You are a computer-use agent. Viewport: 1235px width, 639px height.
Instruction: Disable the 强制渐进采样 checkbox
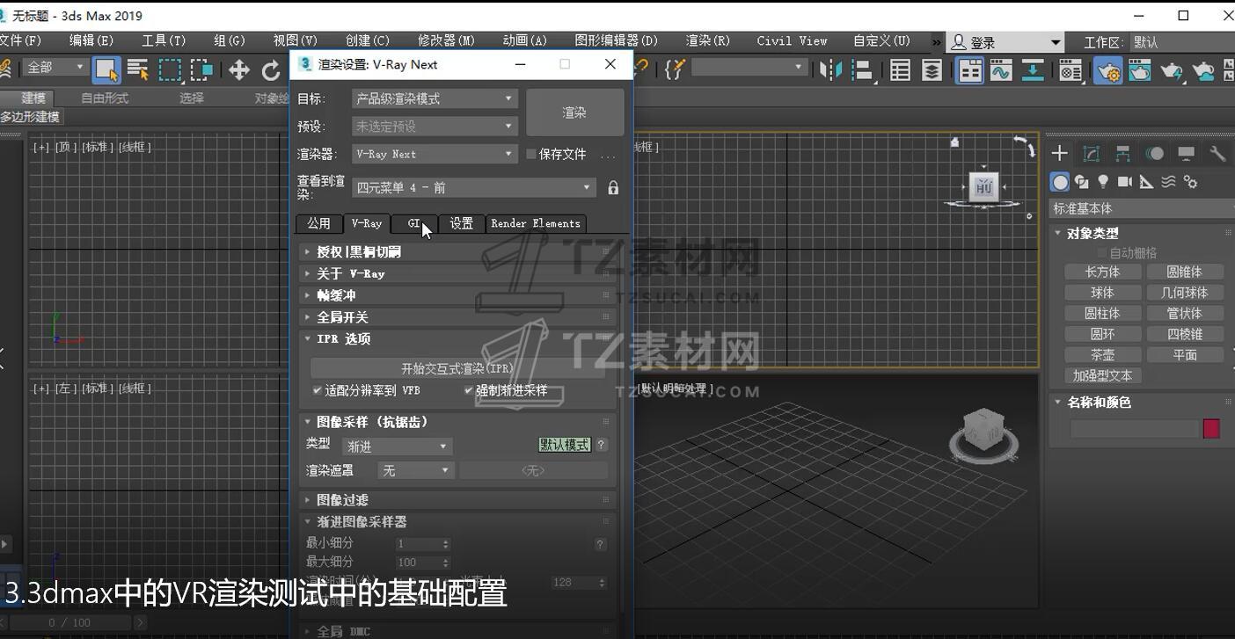(x=469, y=390)
